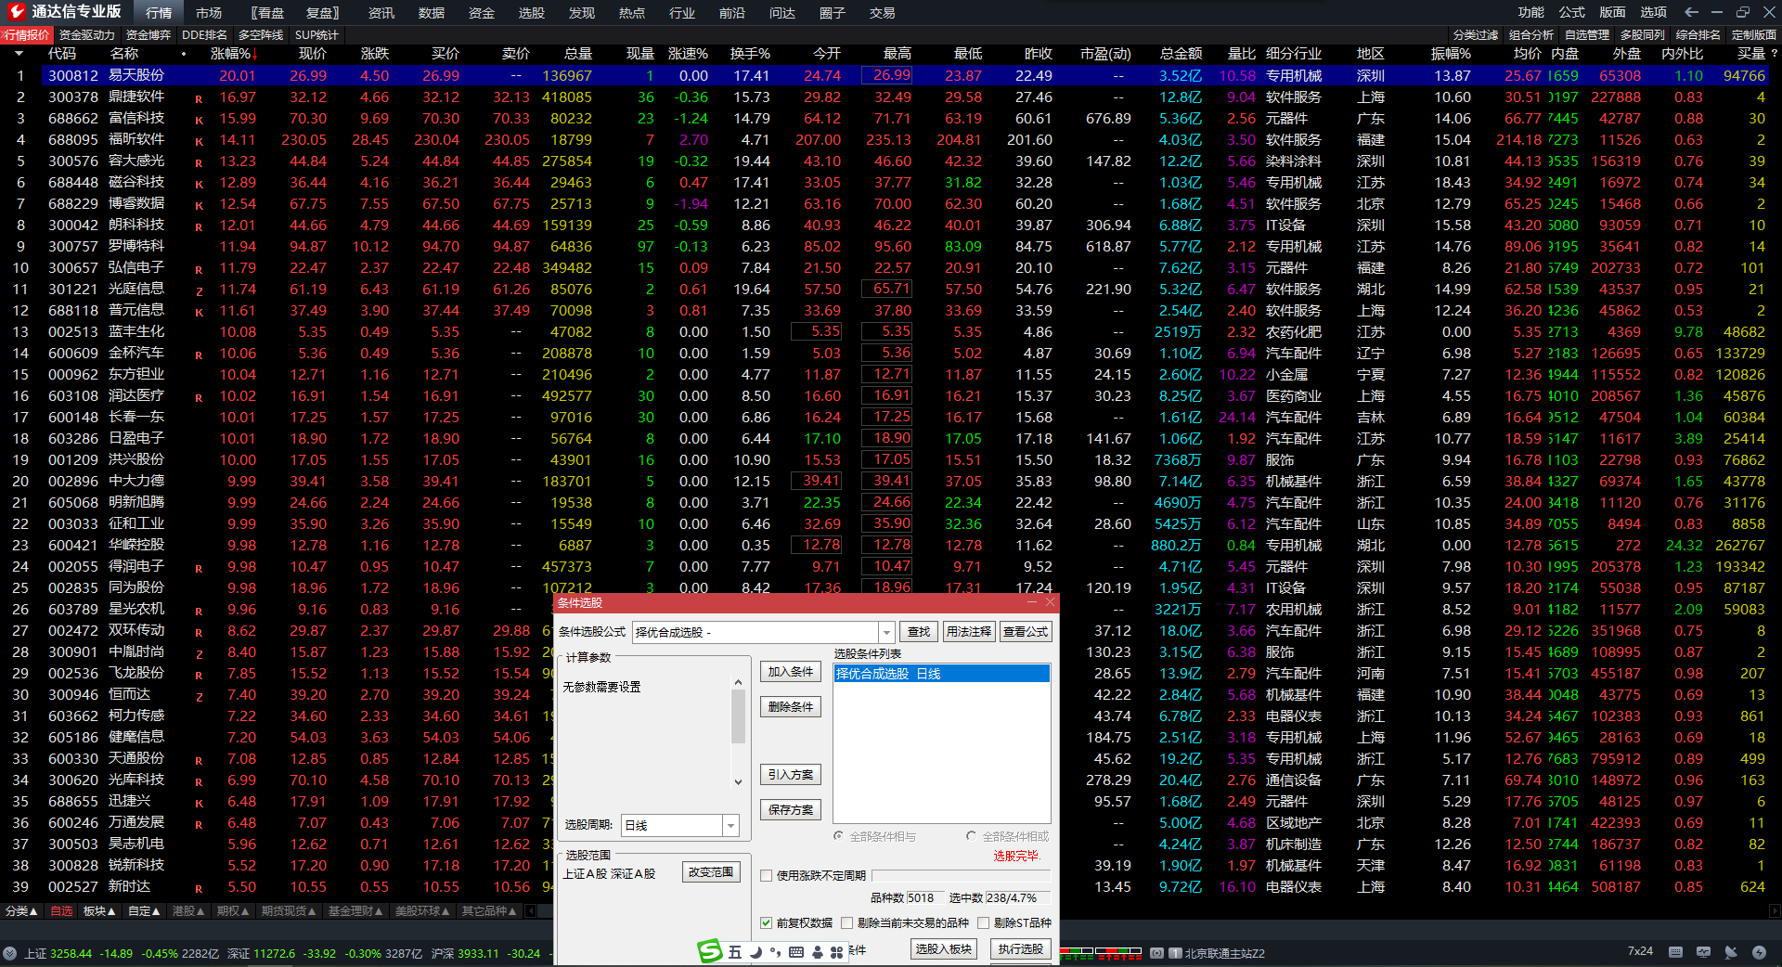Image resolution: width=1782 pixels, height=967 pixels.
Task: Expand 美股环球 bottom tab menu
Action: (x=422, y=911)
